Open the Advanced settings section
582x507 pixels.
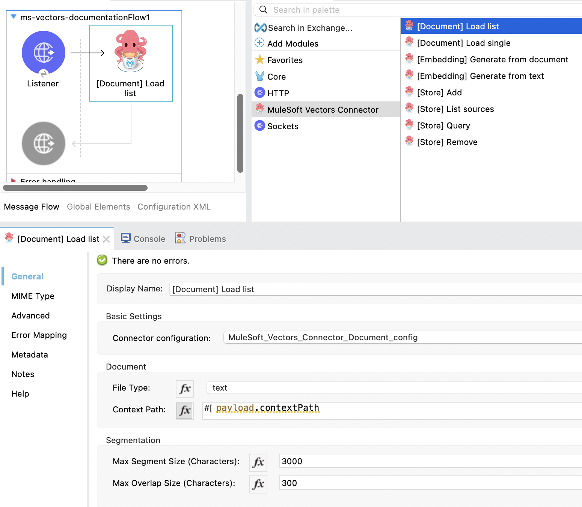pos(30,315)
